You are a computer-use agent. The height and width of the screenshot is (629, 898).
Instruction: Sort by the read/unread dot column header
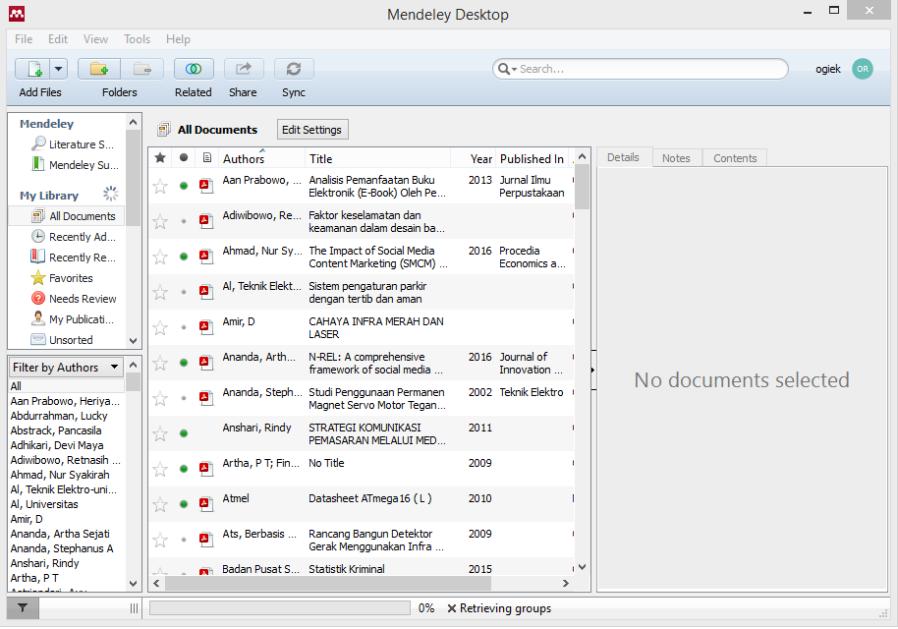pos(184,158)
